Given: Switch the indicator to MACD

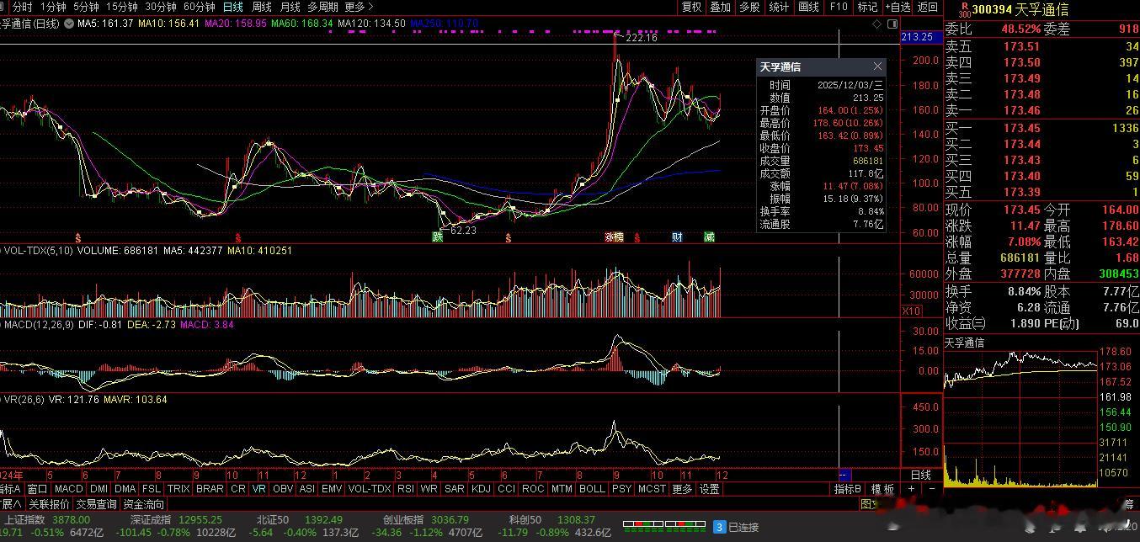Looking at the screenshot, I should point(69,489).
